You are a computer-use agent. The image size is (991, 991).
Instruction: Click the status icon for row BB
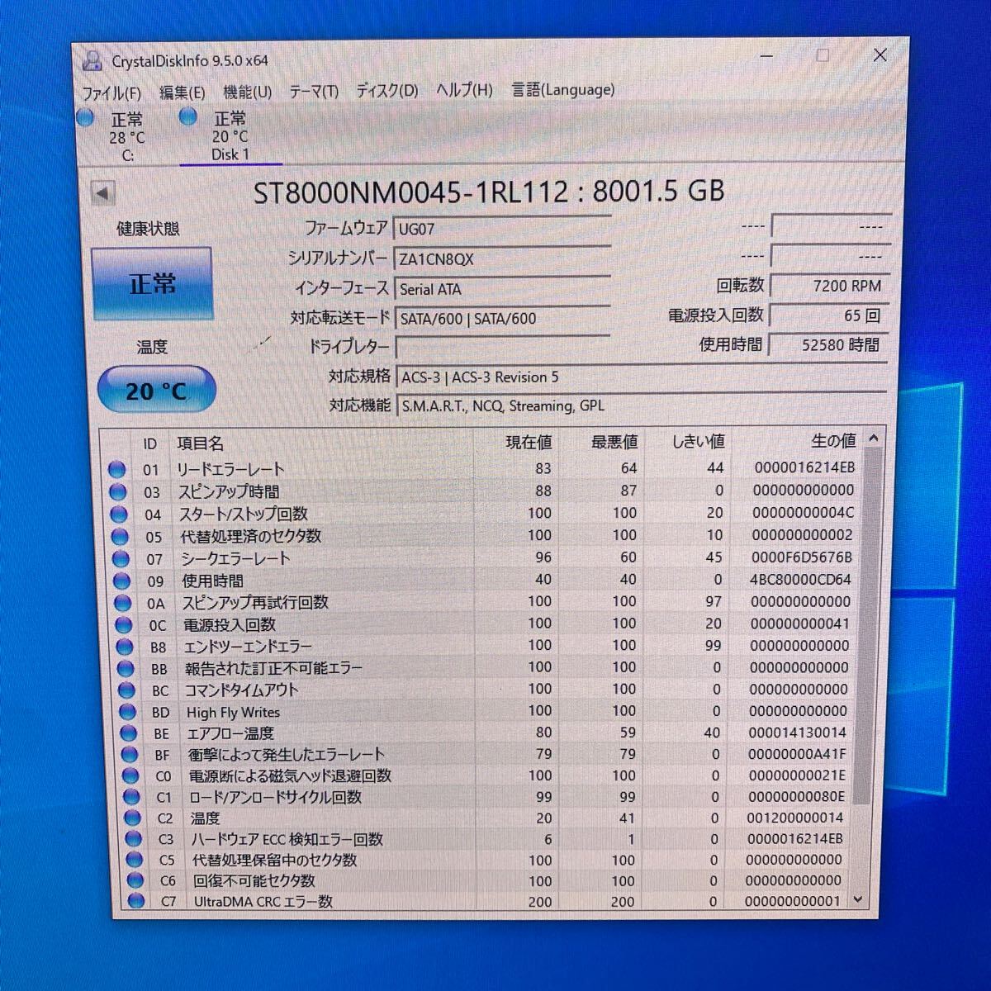click(x=126, y=668)
